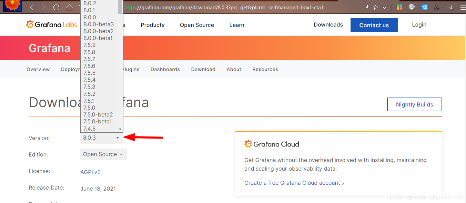Bookmark the page with star icon
The image size is (466, 203).
click(376, 7)
